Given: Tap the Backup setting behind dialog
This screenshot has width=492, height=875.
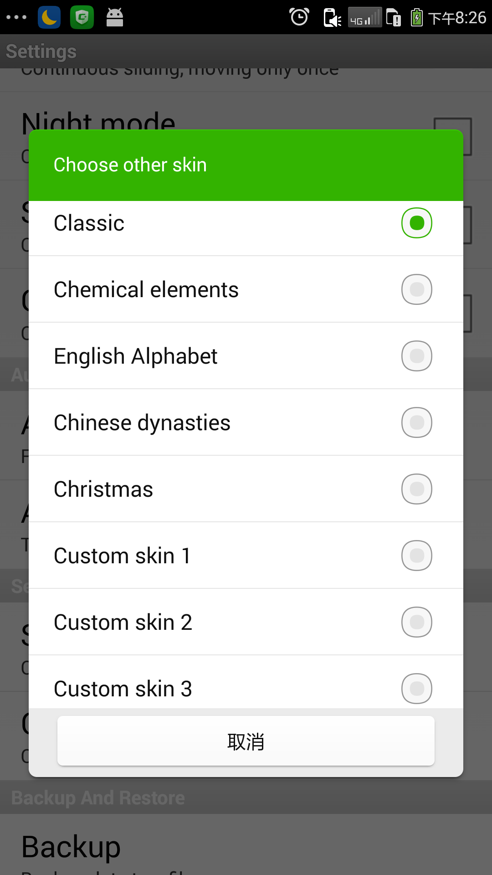Looking at the screenshot, I should (71, 847).
